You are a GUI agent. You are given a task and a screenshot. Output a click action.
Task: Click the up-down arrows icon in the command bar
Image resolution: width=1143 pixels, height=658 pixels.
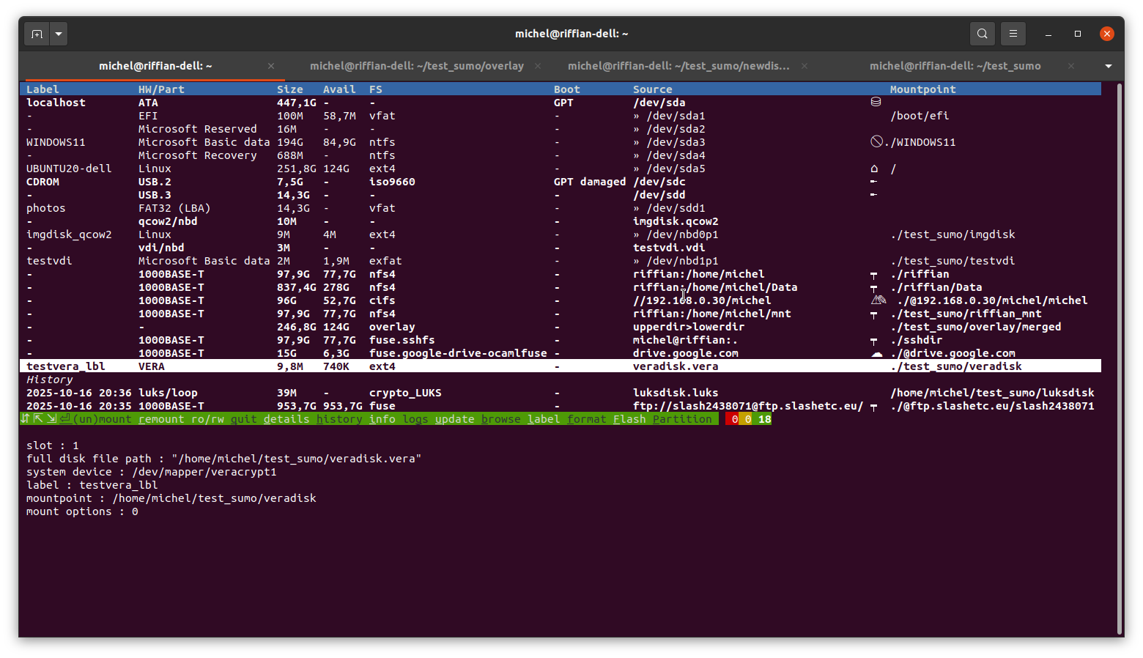25,418
